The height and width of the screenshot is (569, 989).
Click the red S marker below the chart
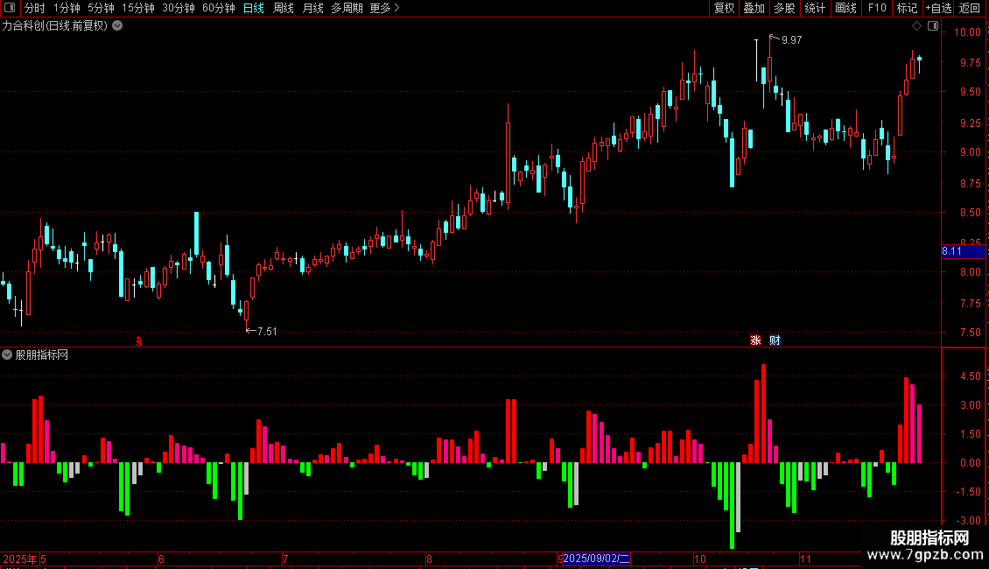(139, 341)
